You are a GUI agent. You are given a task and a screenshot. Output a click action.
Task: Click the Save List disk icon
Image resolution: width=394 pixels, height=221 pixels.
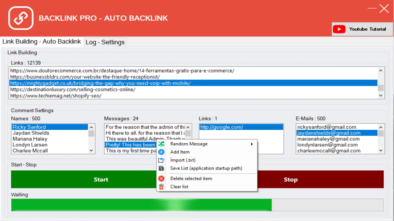pos(161,168)
